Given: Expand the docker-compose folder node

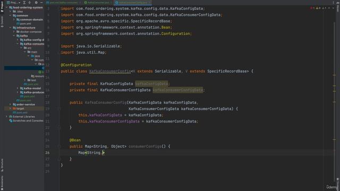Looking at the screenshot, I should 14,32.
